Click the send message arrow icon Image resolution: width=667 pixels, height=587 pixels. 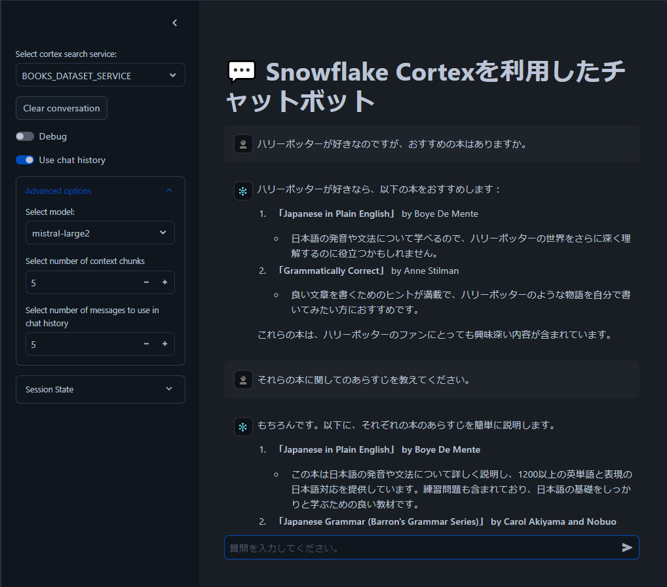628,547
